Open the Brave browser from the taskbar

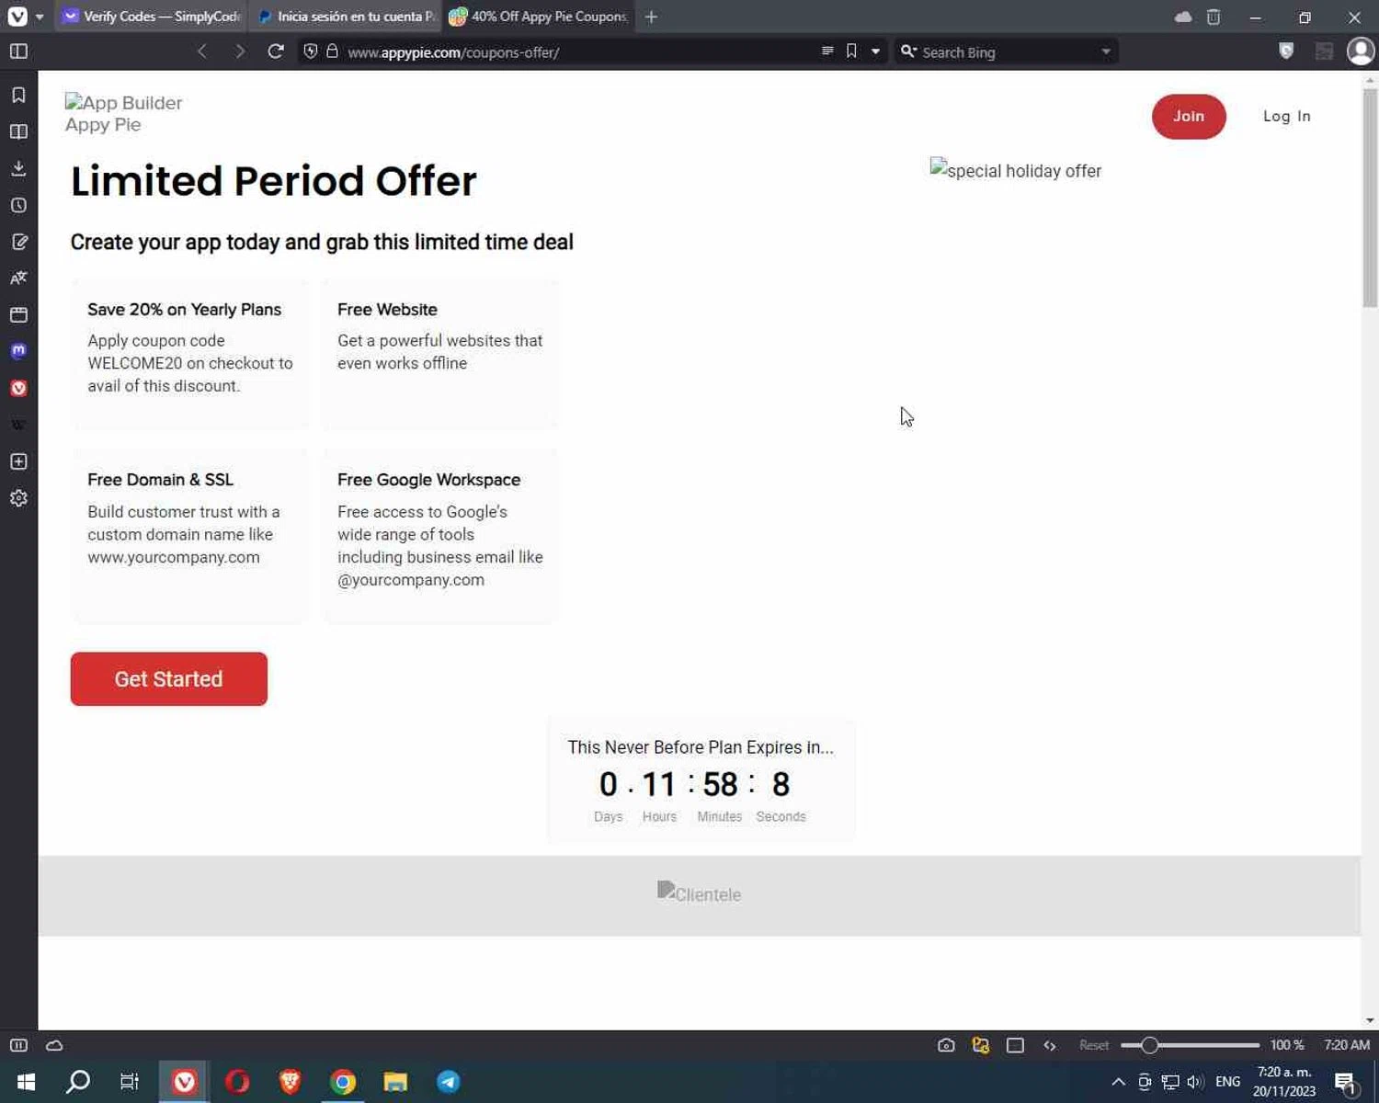(x=290, y=1082)
